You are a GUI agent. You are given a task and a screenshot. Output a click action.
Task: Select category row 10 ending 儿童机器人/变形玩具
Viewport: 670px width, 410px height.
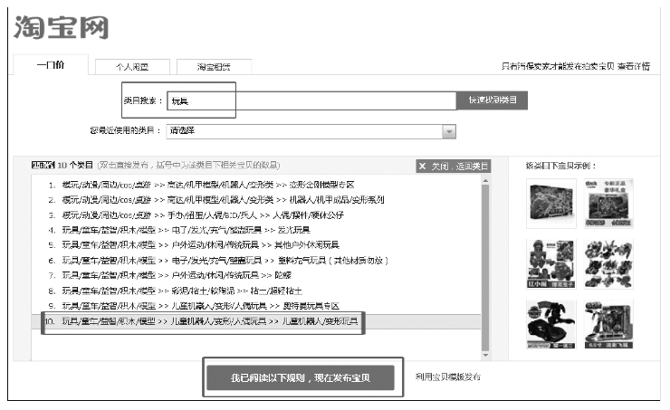[x=256, y=321]
